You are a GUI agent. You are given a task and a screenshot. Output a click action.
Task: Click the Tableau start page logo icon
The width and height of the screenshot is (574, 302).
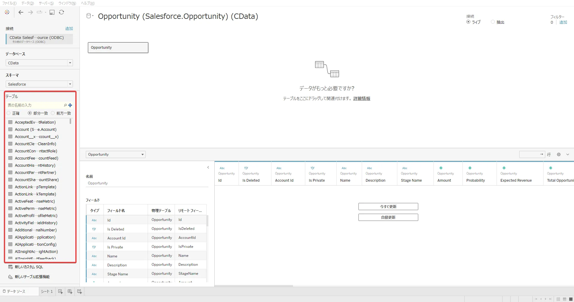click(x=7, y=12)
